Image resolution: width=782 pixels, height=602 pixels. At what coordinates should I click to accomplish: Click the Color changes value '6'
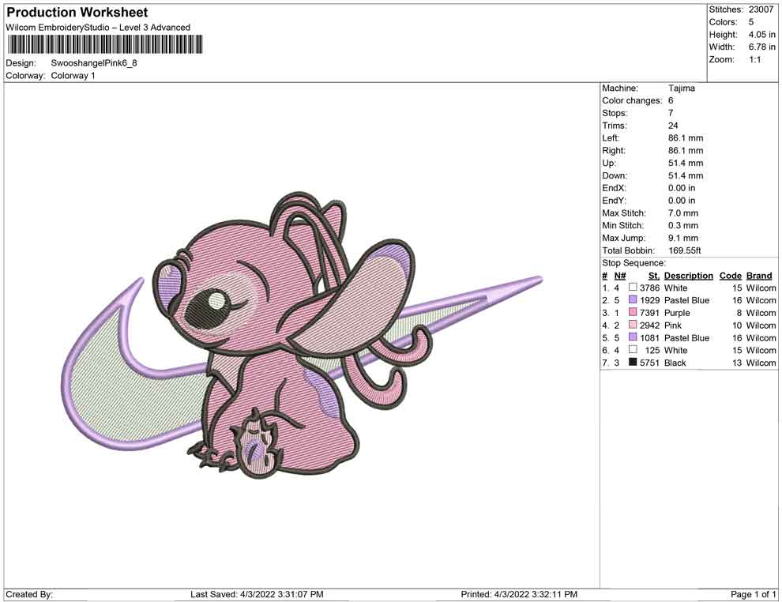671,100
